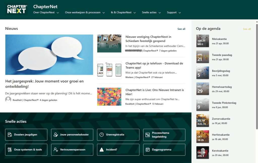Open the Tweede Pinksterdag date tile

pos(203,105)
